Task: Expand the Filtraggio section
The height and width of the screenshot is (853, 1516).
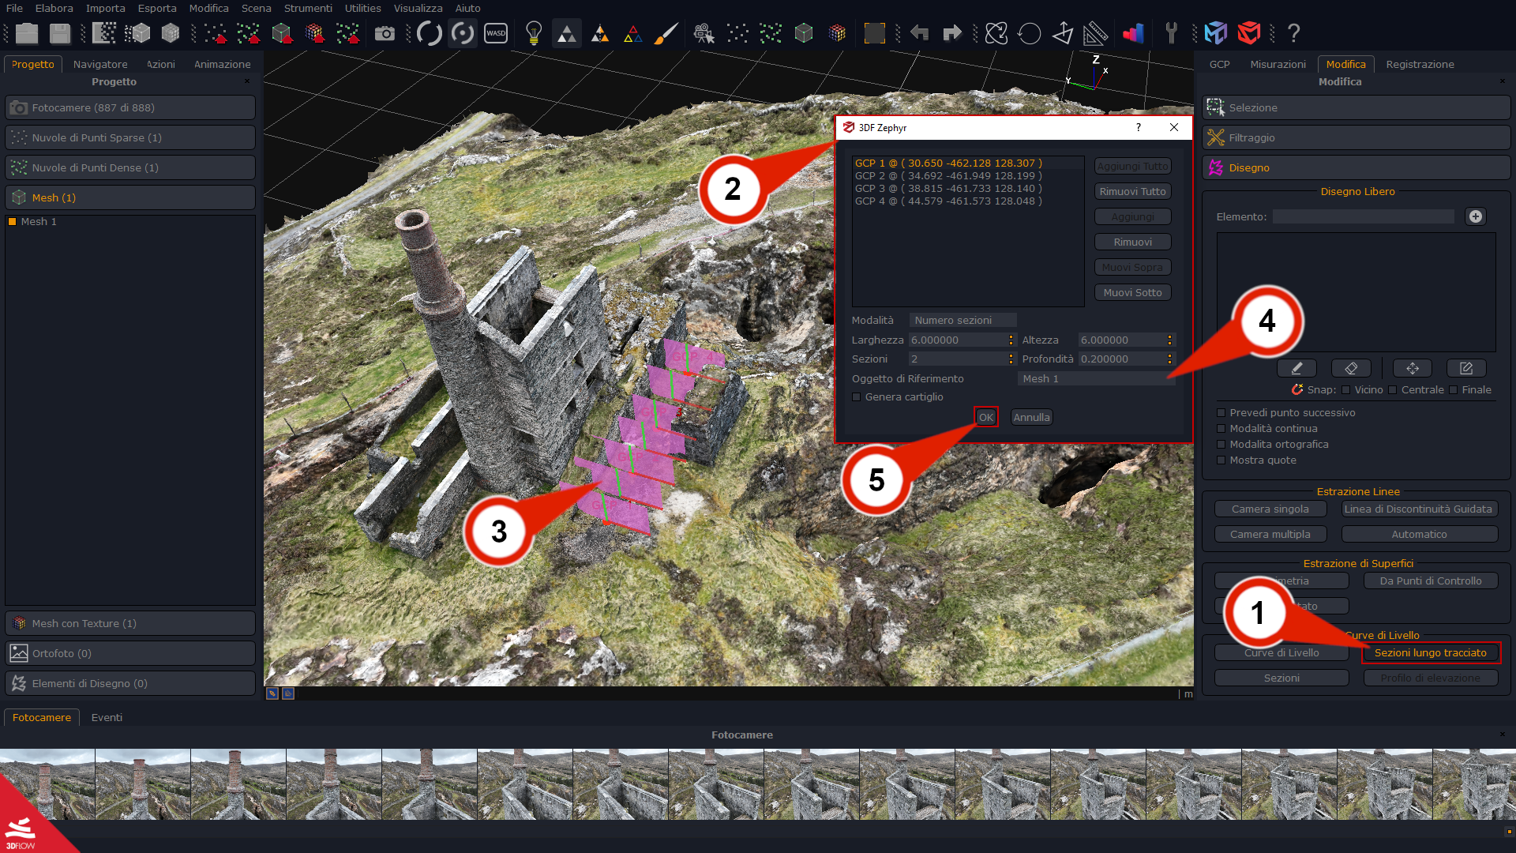Action: click(x=1356, y=138)
